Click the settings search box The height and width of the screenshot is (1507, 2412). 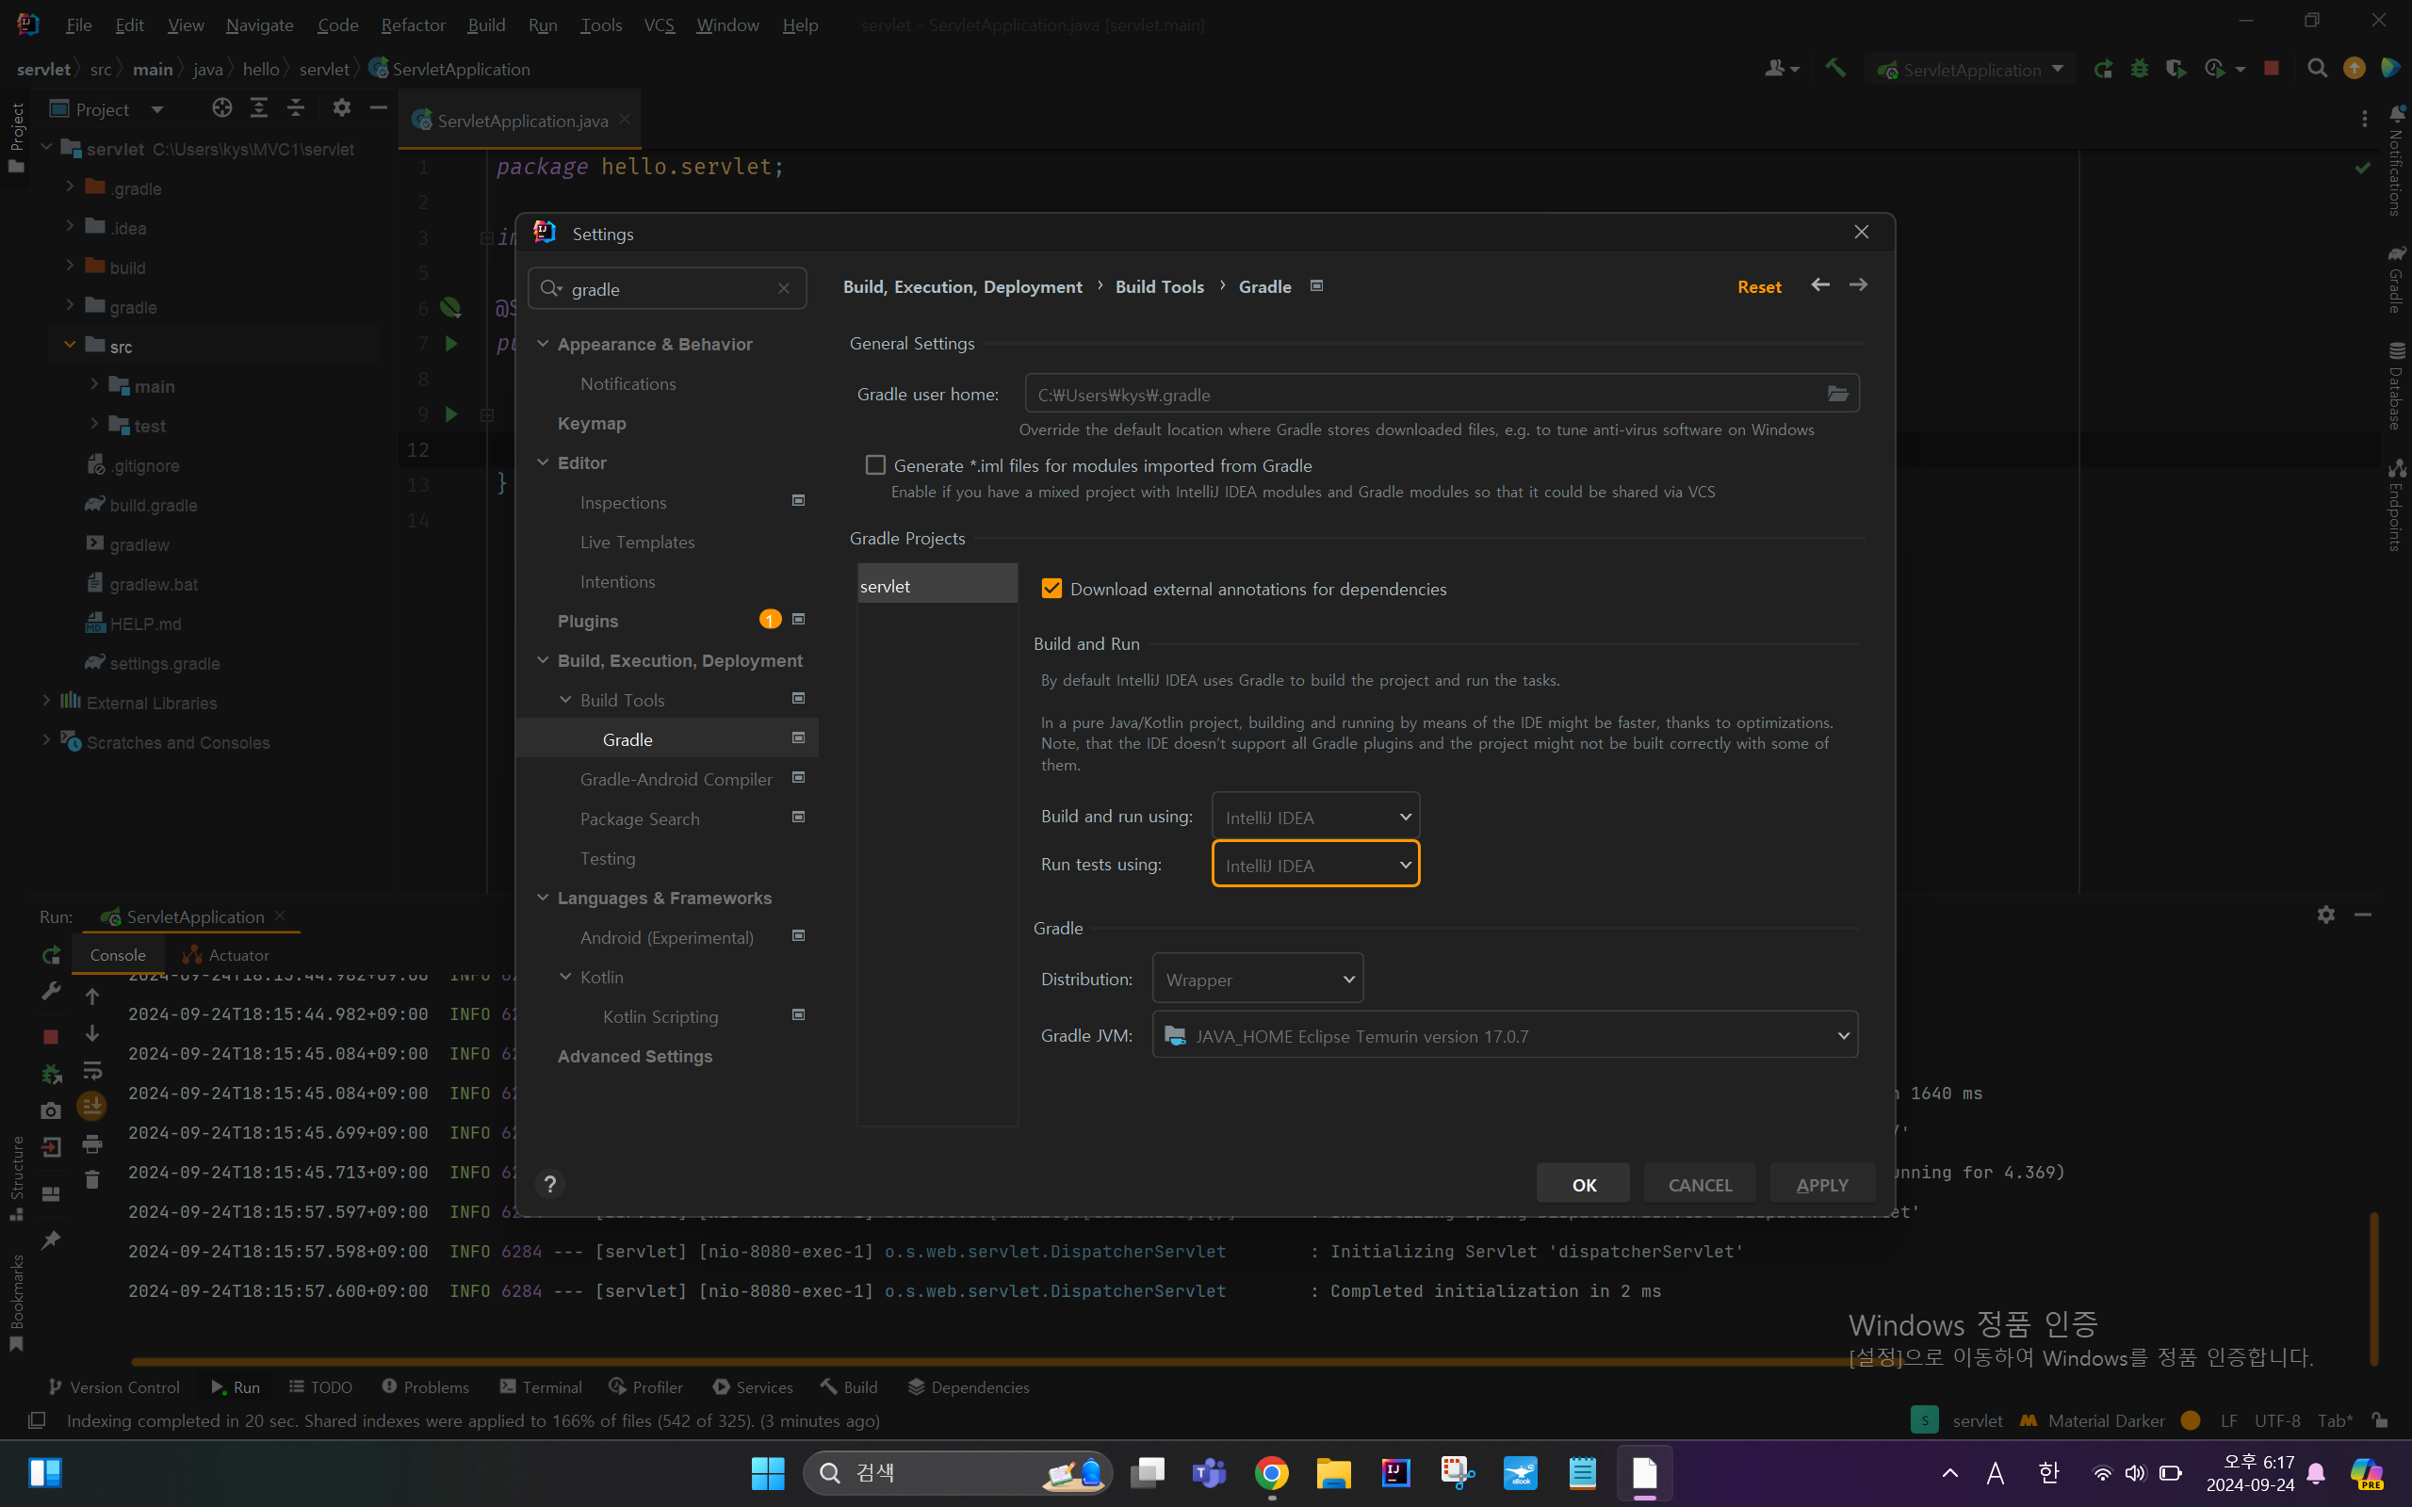pos(667,289)
